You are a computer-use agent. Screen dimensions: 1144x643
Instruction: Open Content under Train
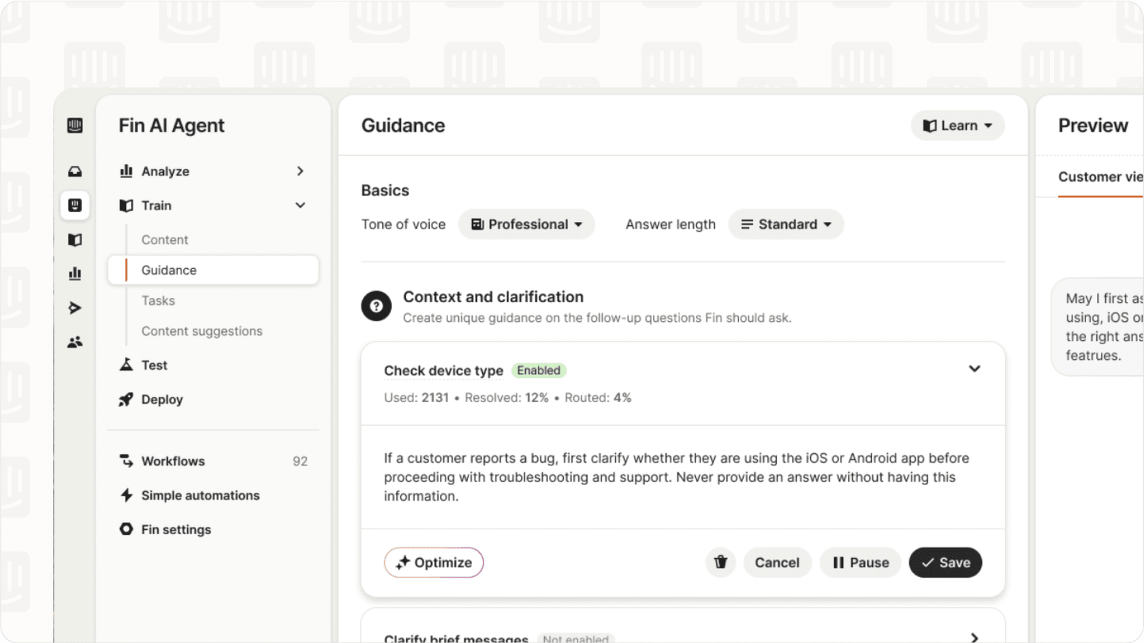(x=165, y=240)
